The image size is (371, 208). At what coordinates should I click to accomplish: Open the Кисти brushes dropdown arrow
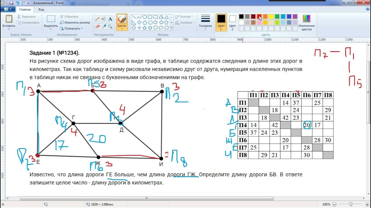[x=122, y=28]
